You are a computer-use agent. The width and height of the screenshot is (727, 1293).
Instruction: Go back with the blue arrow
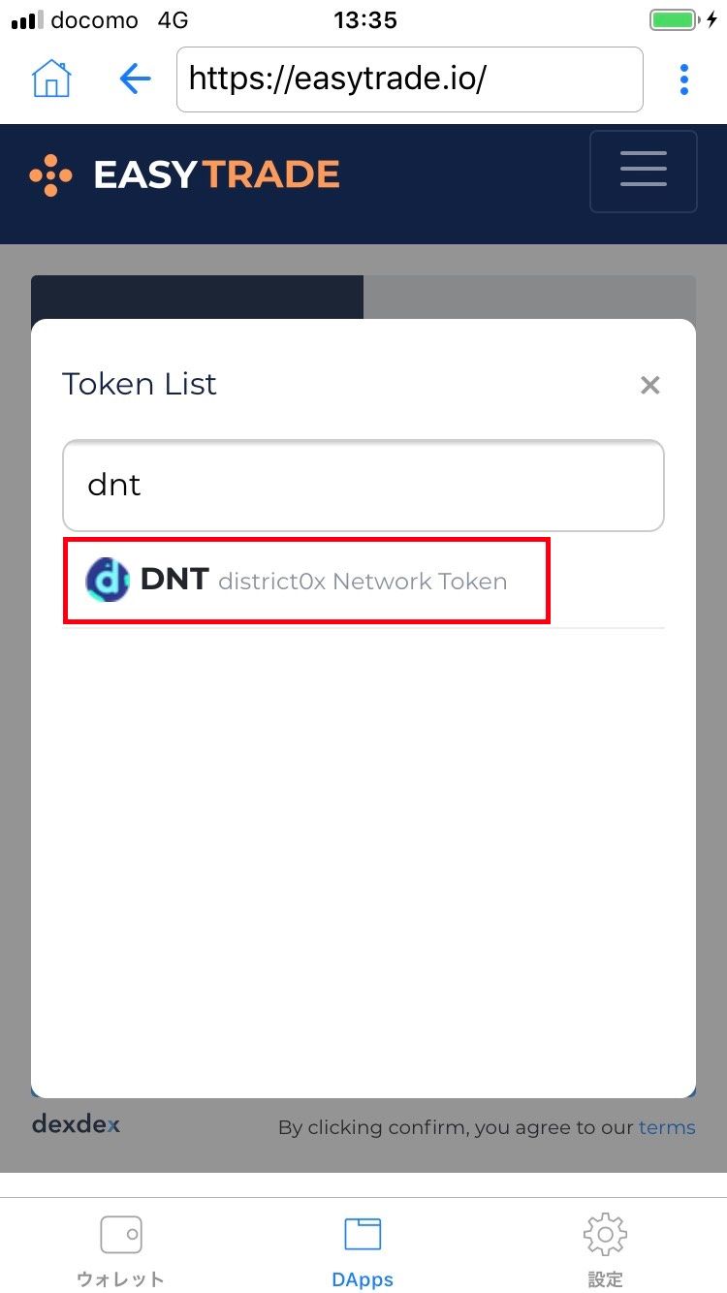point(135,79)
